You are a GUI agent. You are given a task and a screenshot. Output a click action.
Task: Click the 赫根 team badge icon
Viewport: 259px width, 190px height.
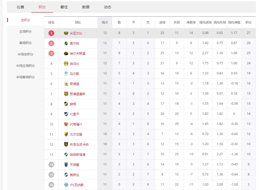(66, 104)
